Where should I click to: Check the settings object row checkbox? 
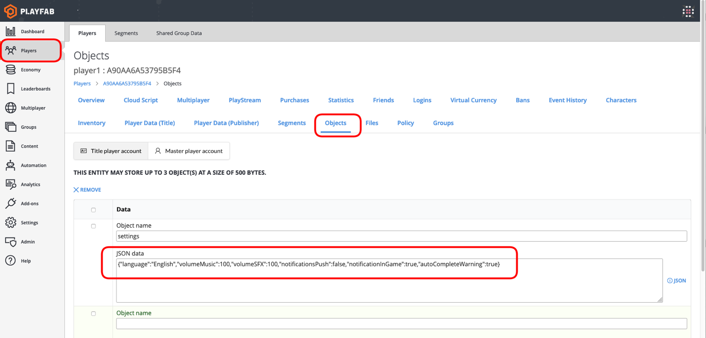(x=93, y=226)
